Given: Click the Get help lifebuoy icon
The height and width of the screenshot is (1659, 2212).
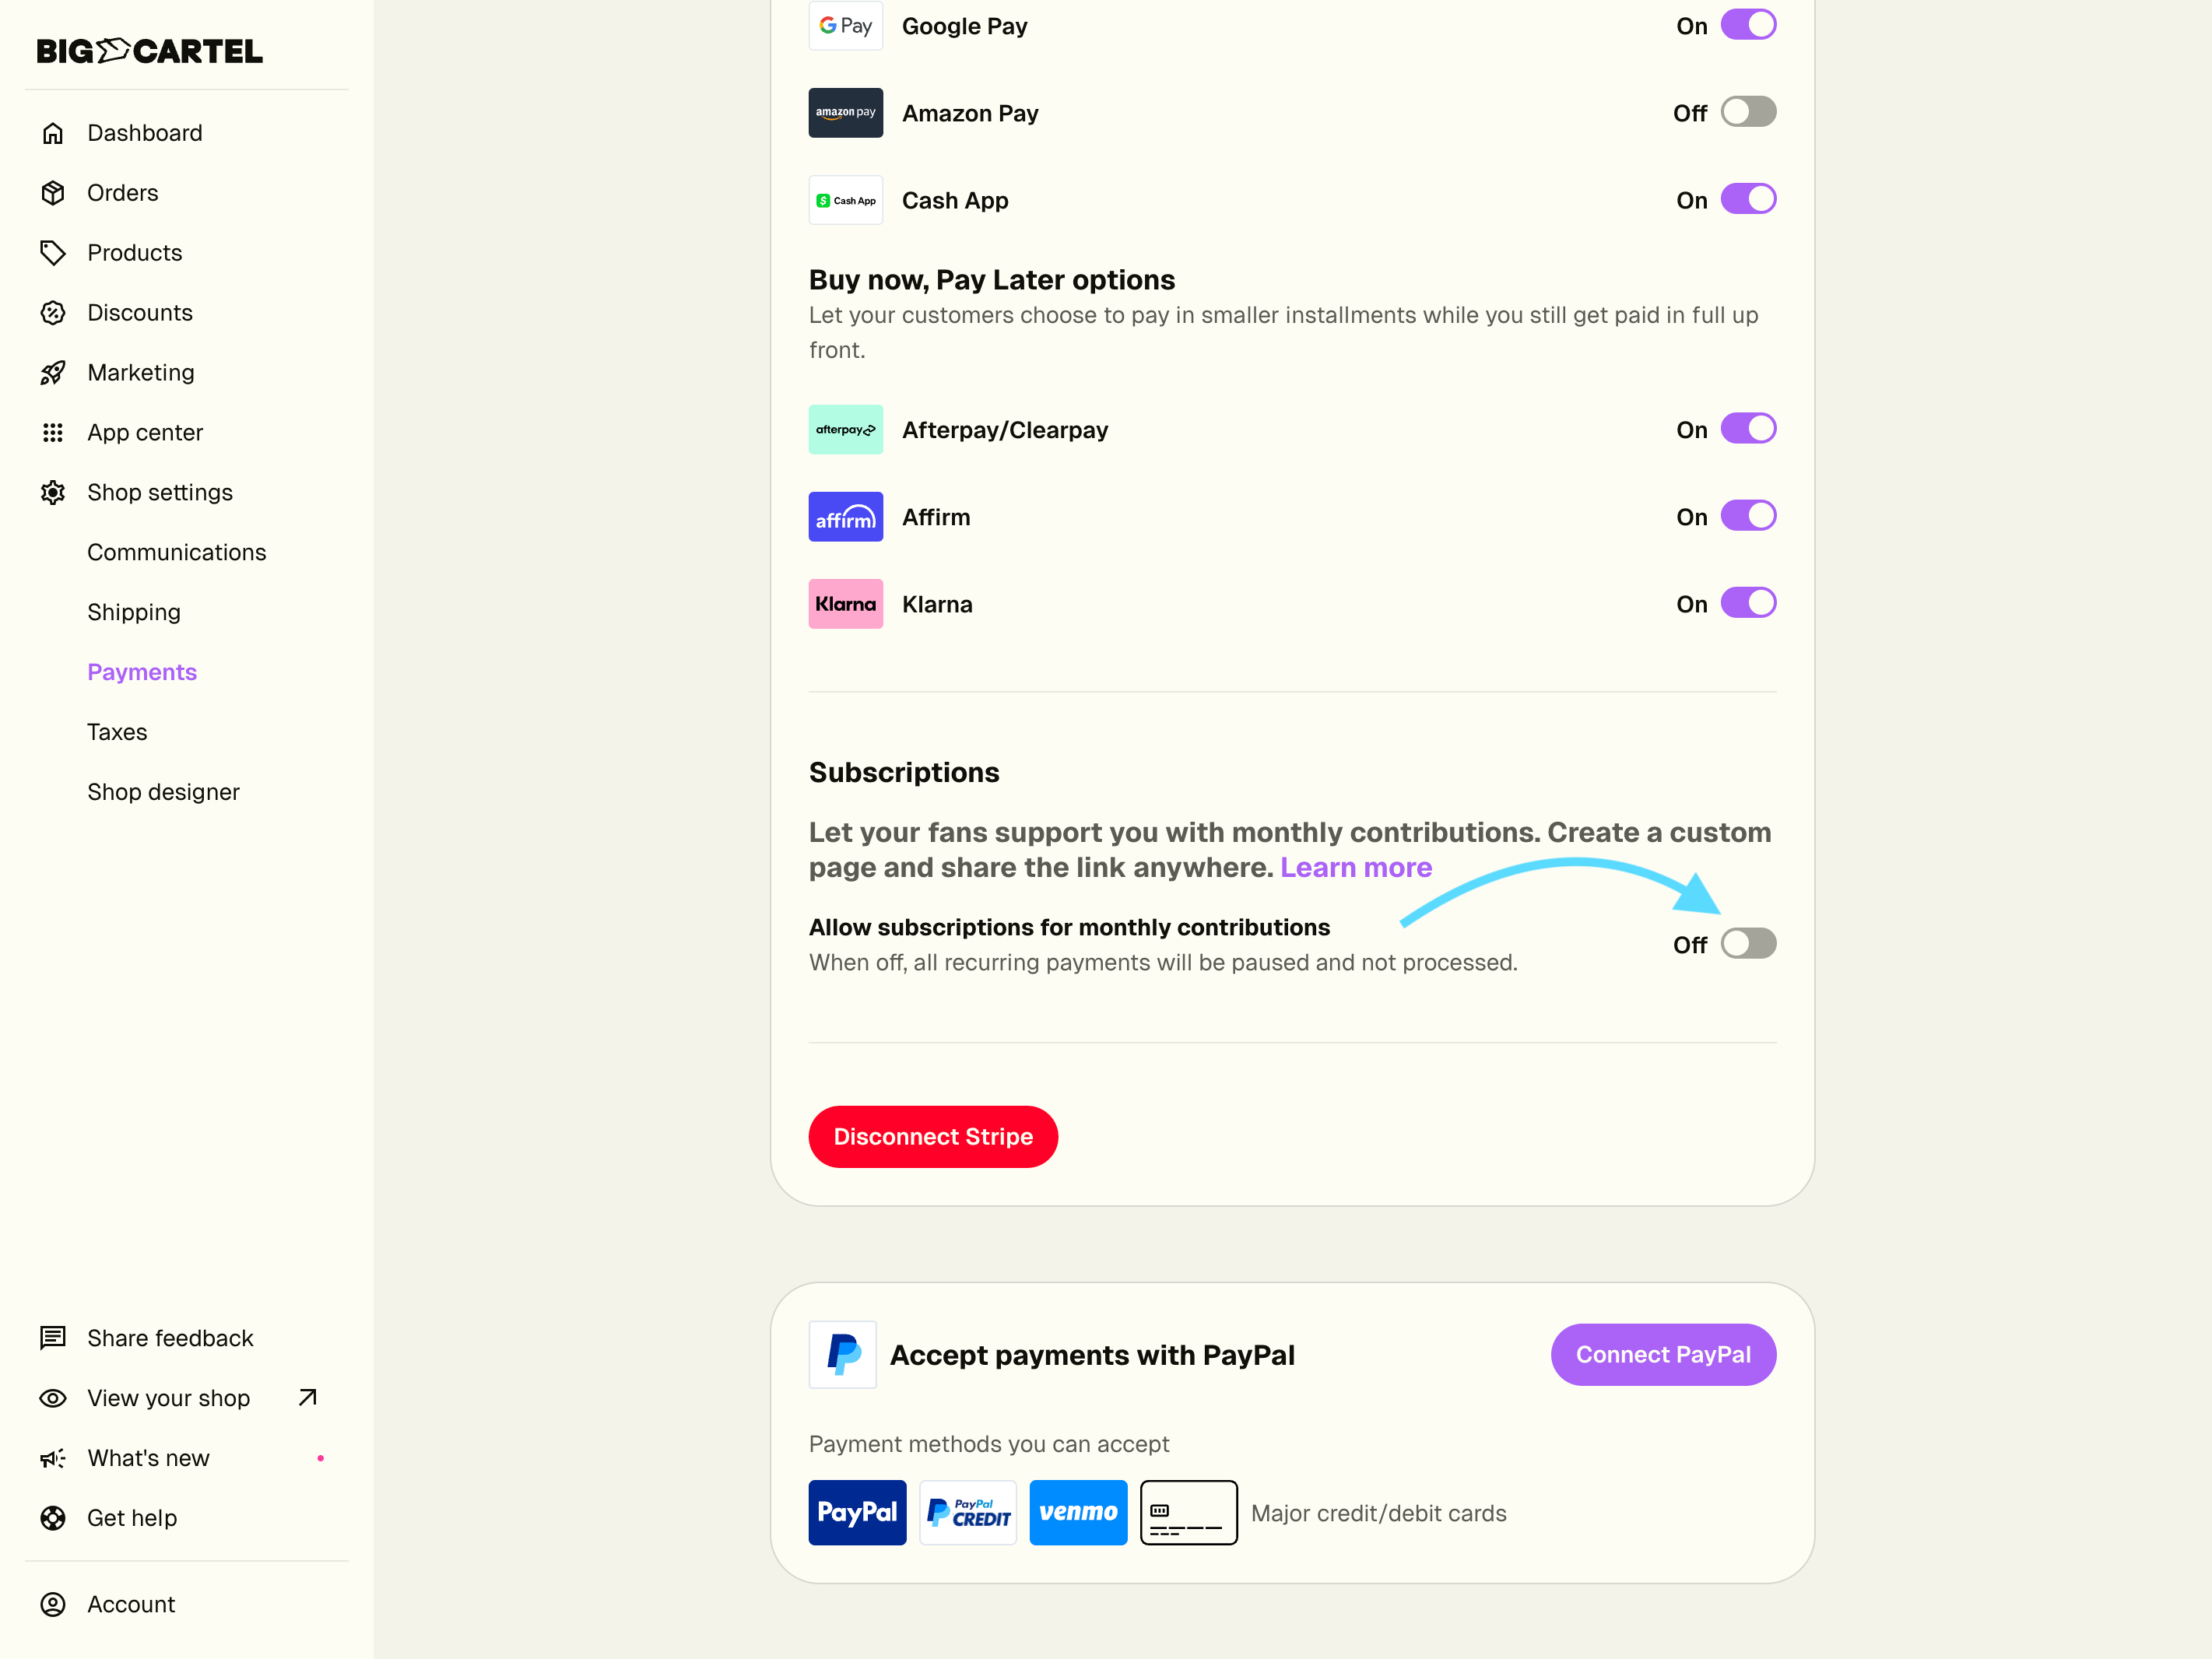Looking at the screenshot, I should [53, 1518].
